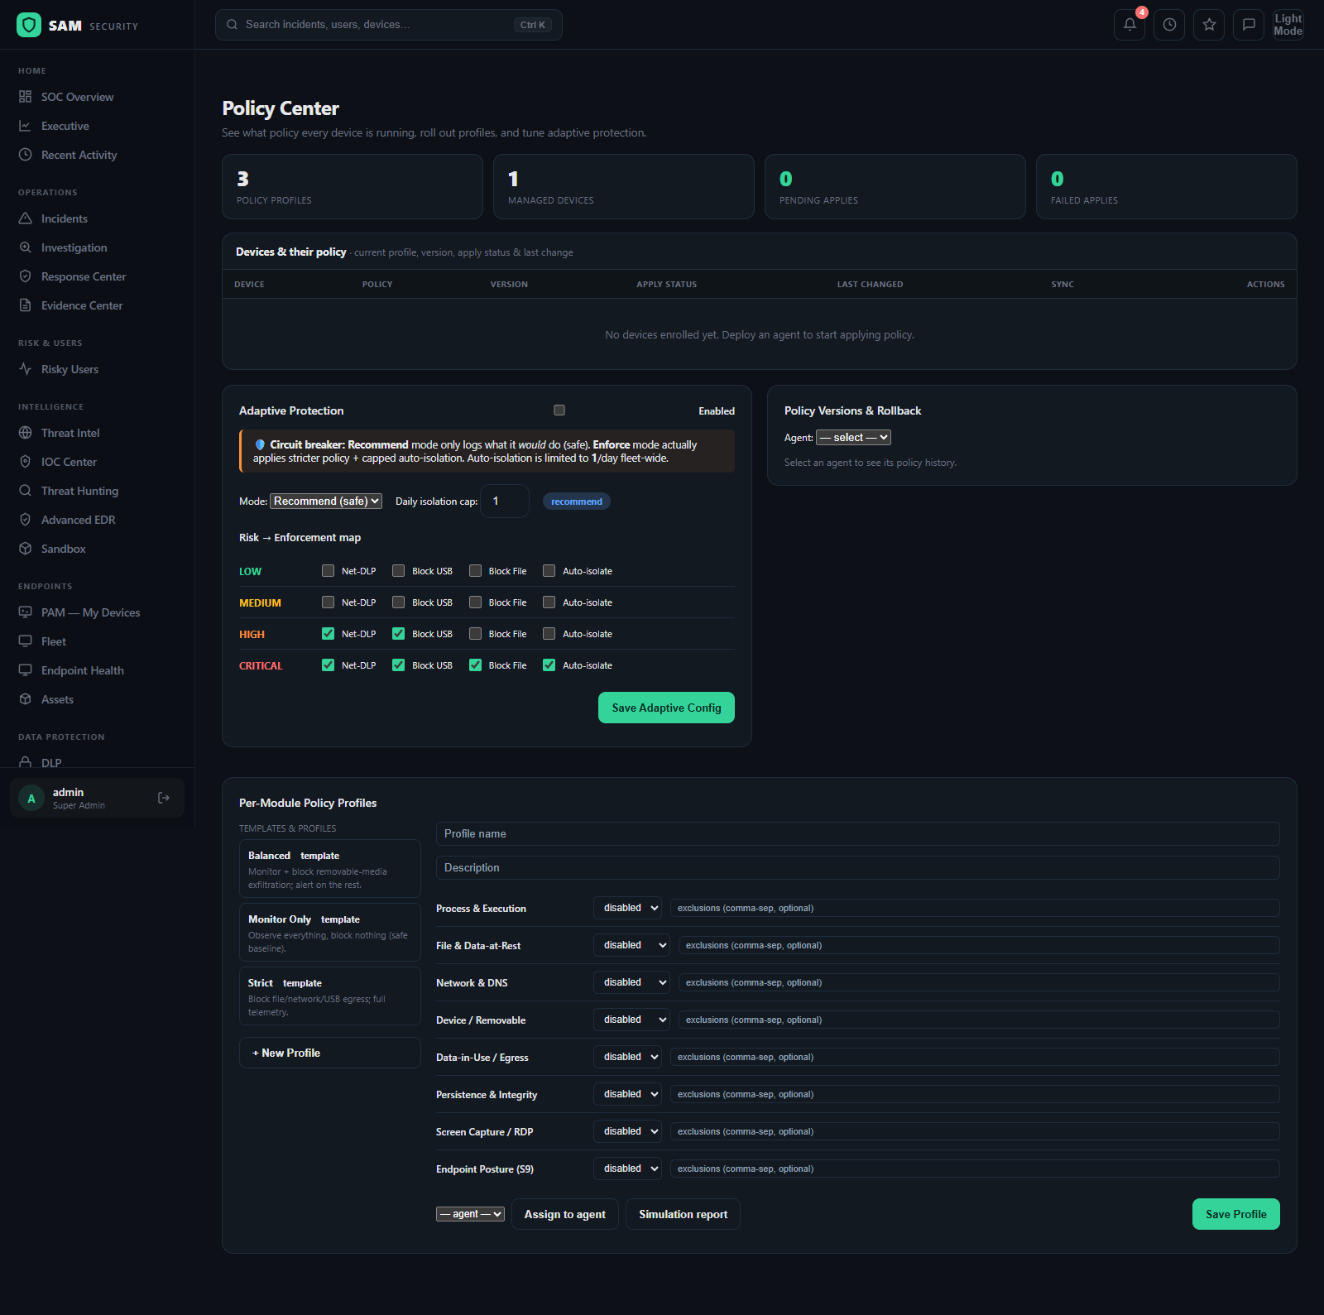Image resolution: width=1324 pixels, height=1315 pixels.
Task: Click the Sandbox cube icon
Action: coord(26,549)
